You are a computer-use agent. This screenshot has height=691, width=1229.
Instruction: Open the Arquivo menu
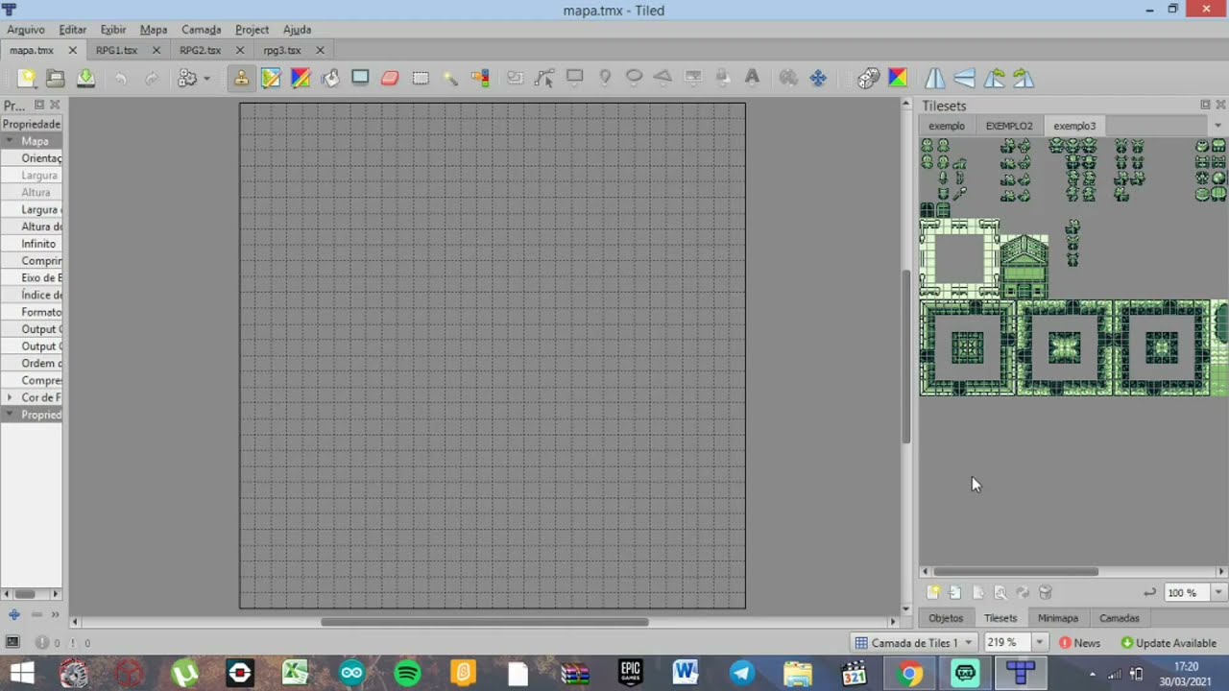pyautogui.click(x=26, y=30)
